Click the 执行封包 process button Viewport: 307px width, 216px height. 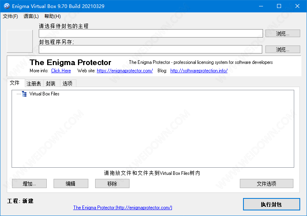[x=271, y=204]
